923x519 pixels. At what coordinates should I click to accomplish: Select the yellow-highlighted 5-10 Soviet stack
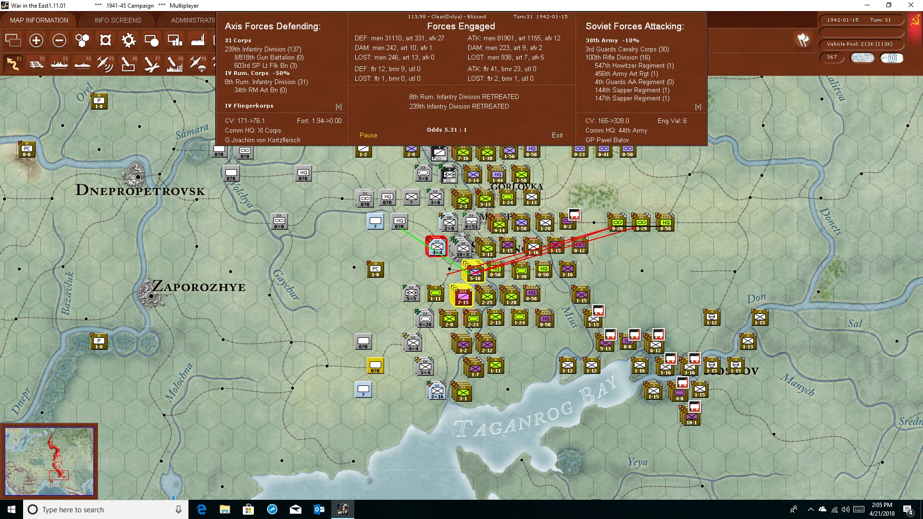click(474, 271)
